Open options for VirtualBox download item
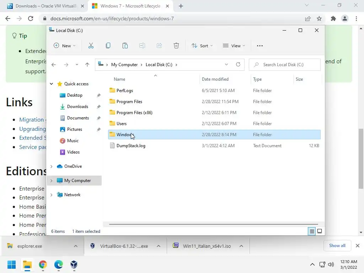Image resolution: width=364 pixels, height=273 pixels. [x=159, y=246]
